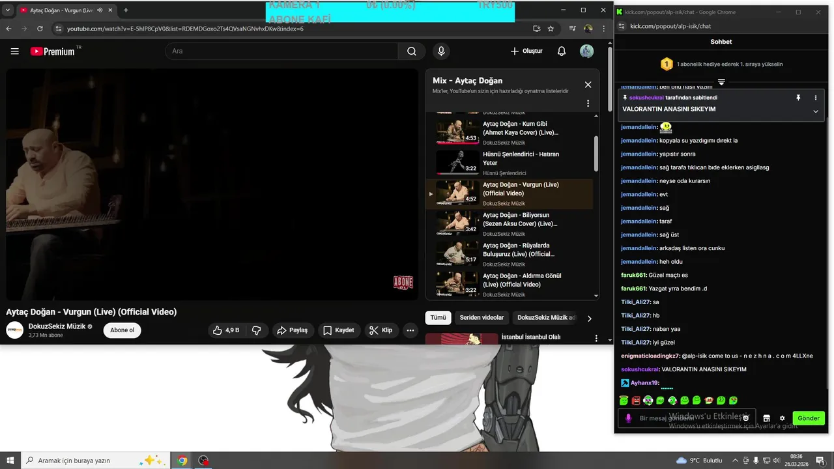Viewport: 834px width, 469px height.
Task: Share video via Paylaş button
Action: point(292,330)
